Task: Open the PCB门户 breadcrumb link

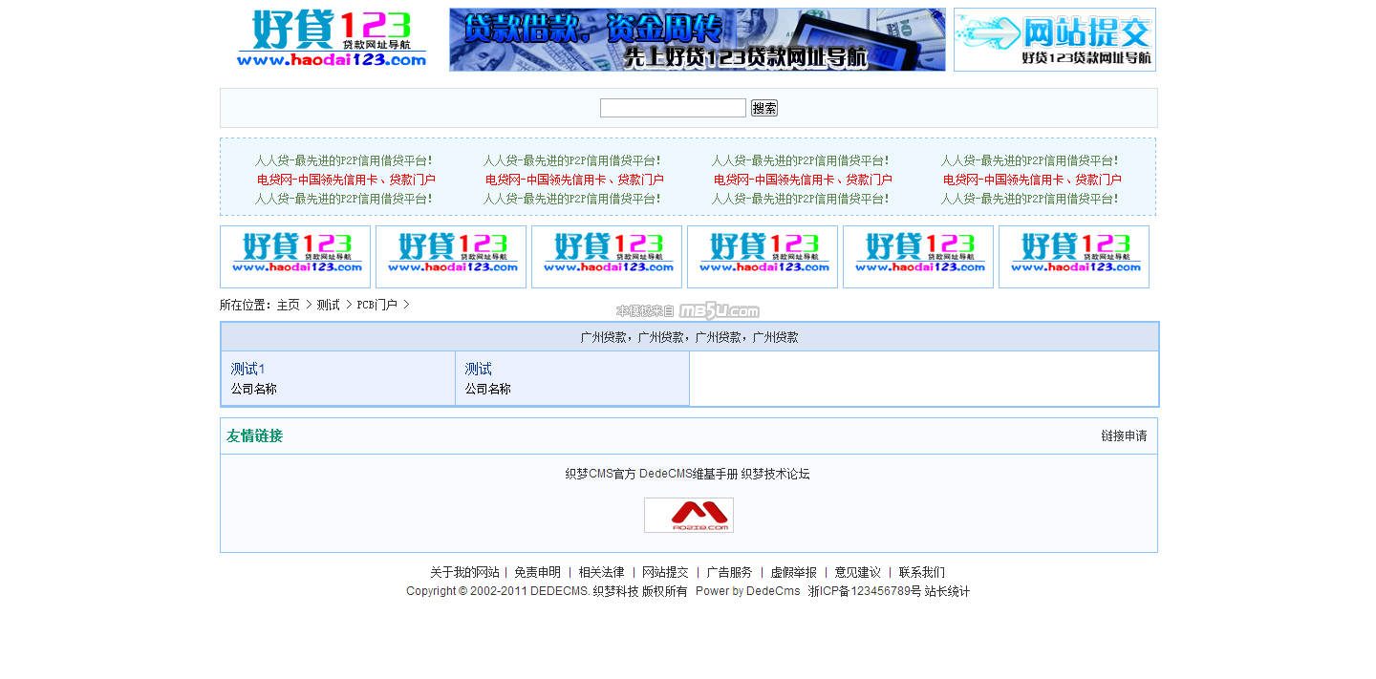Action: (376, 305)
